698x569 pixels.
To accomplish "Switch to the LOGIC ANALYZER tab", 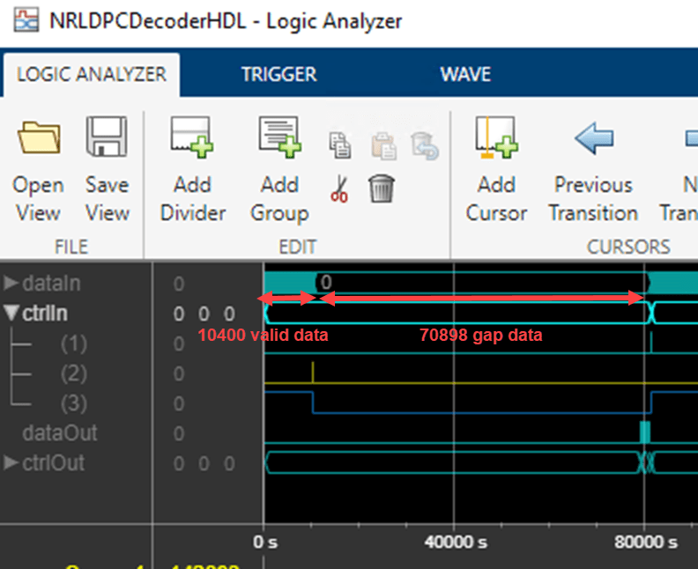I will click(92, 74).
